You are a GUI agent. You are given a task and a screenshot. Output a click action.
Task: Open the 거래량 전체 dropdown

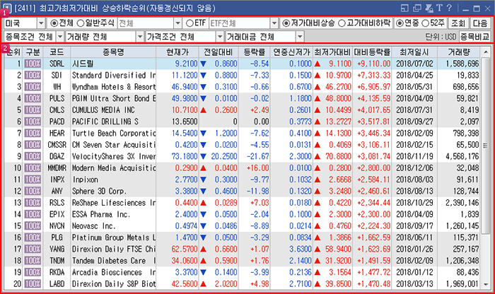click(x=141, y=37)
